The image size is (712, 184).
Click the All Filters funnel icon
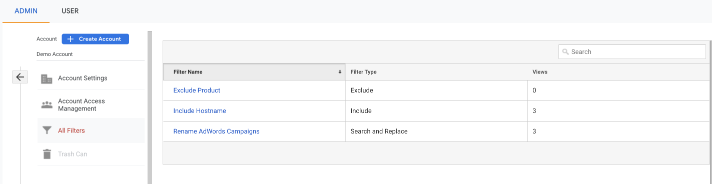click(x=47, y=130)
